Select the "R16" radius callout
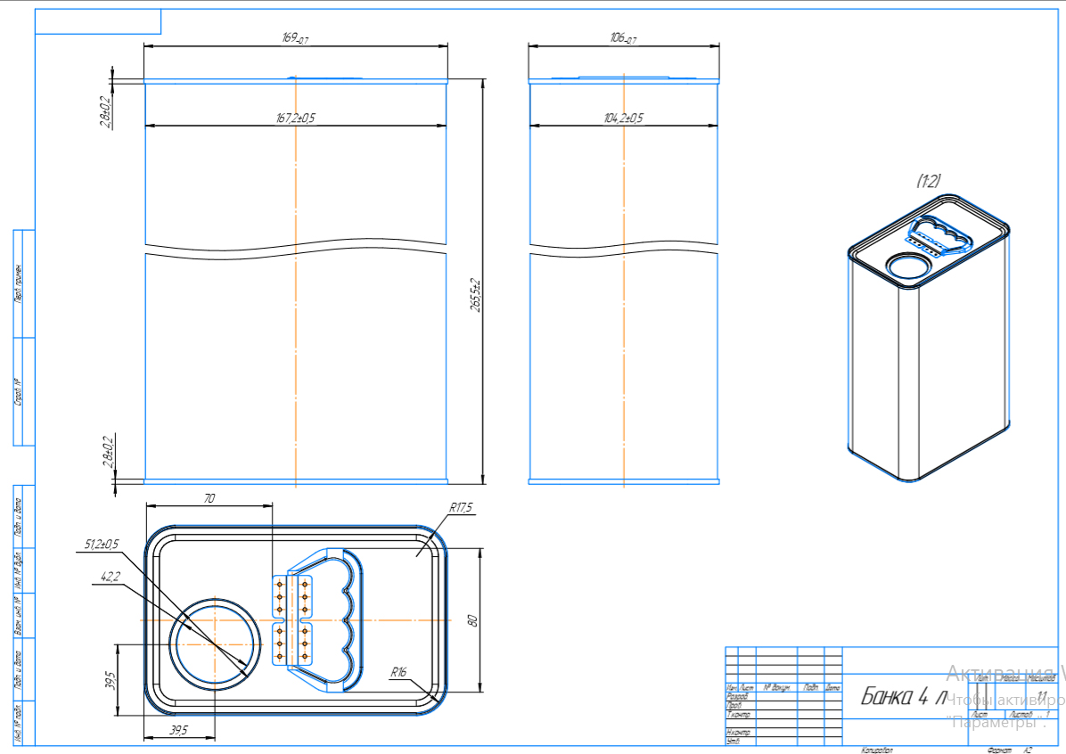Viewport: 1066px width, 754px height. (x=398, y=672)
